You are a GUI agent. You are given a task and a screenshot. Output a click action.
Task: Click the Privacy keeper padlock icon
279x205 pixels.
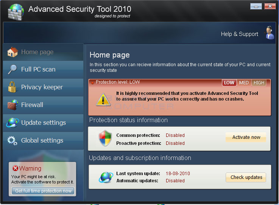coord(12,87)
